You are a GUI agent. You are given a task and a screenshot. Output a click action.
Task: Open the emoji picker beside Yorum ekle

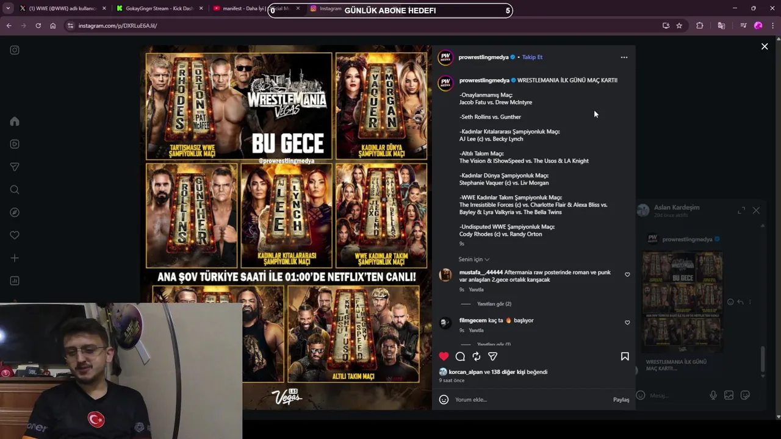pos(444,399)
